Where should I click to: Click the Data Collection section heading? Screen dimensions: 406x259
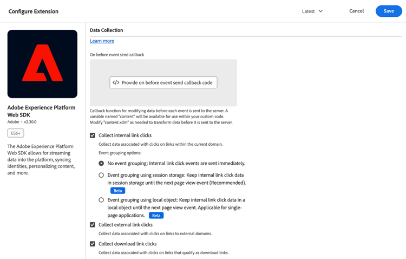pos(106,30)
